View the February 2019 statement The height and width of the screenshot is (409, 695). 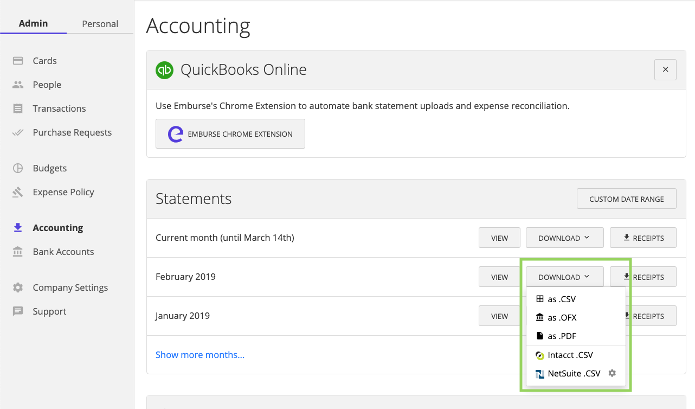[499, 277]
